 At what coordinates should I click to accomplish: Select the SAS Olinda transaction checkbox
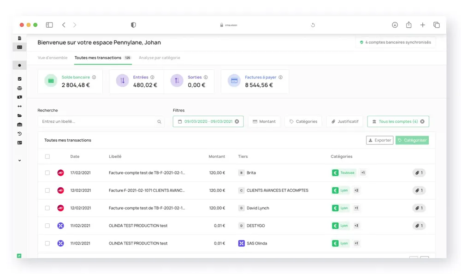[x=47, y=244]
